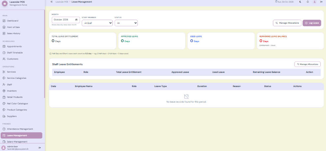Click the sidebar scrollbar
This screenshot has width=326, height=151.
44,54
